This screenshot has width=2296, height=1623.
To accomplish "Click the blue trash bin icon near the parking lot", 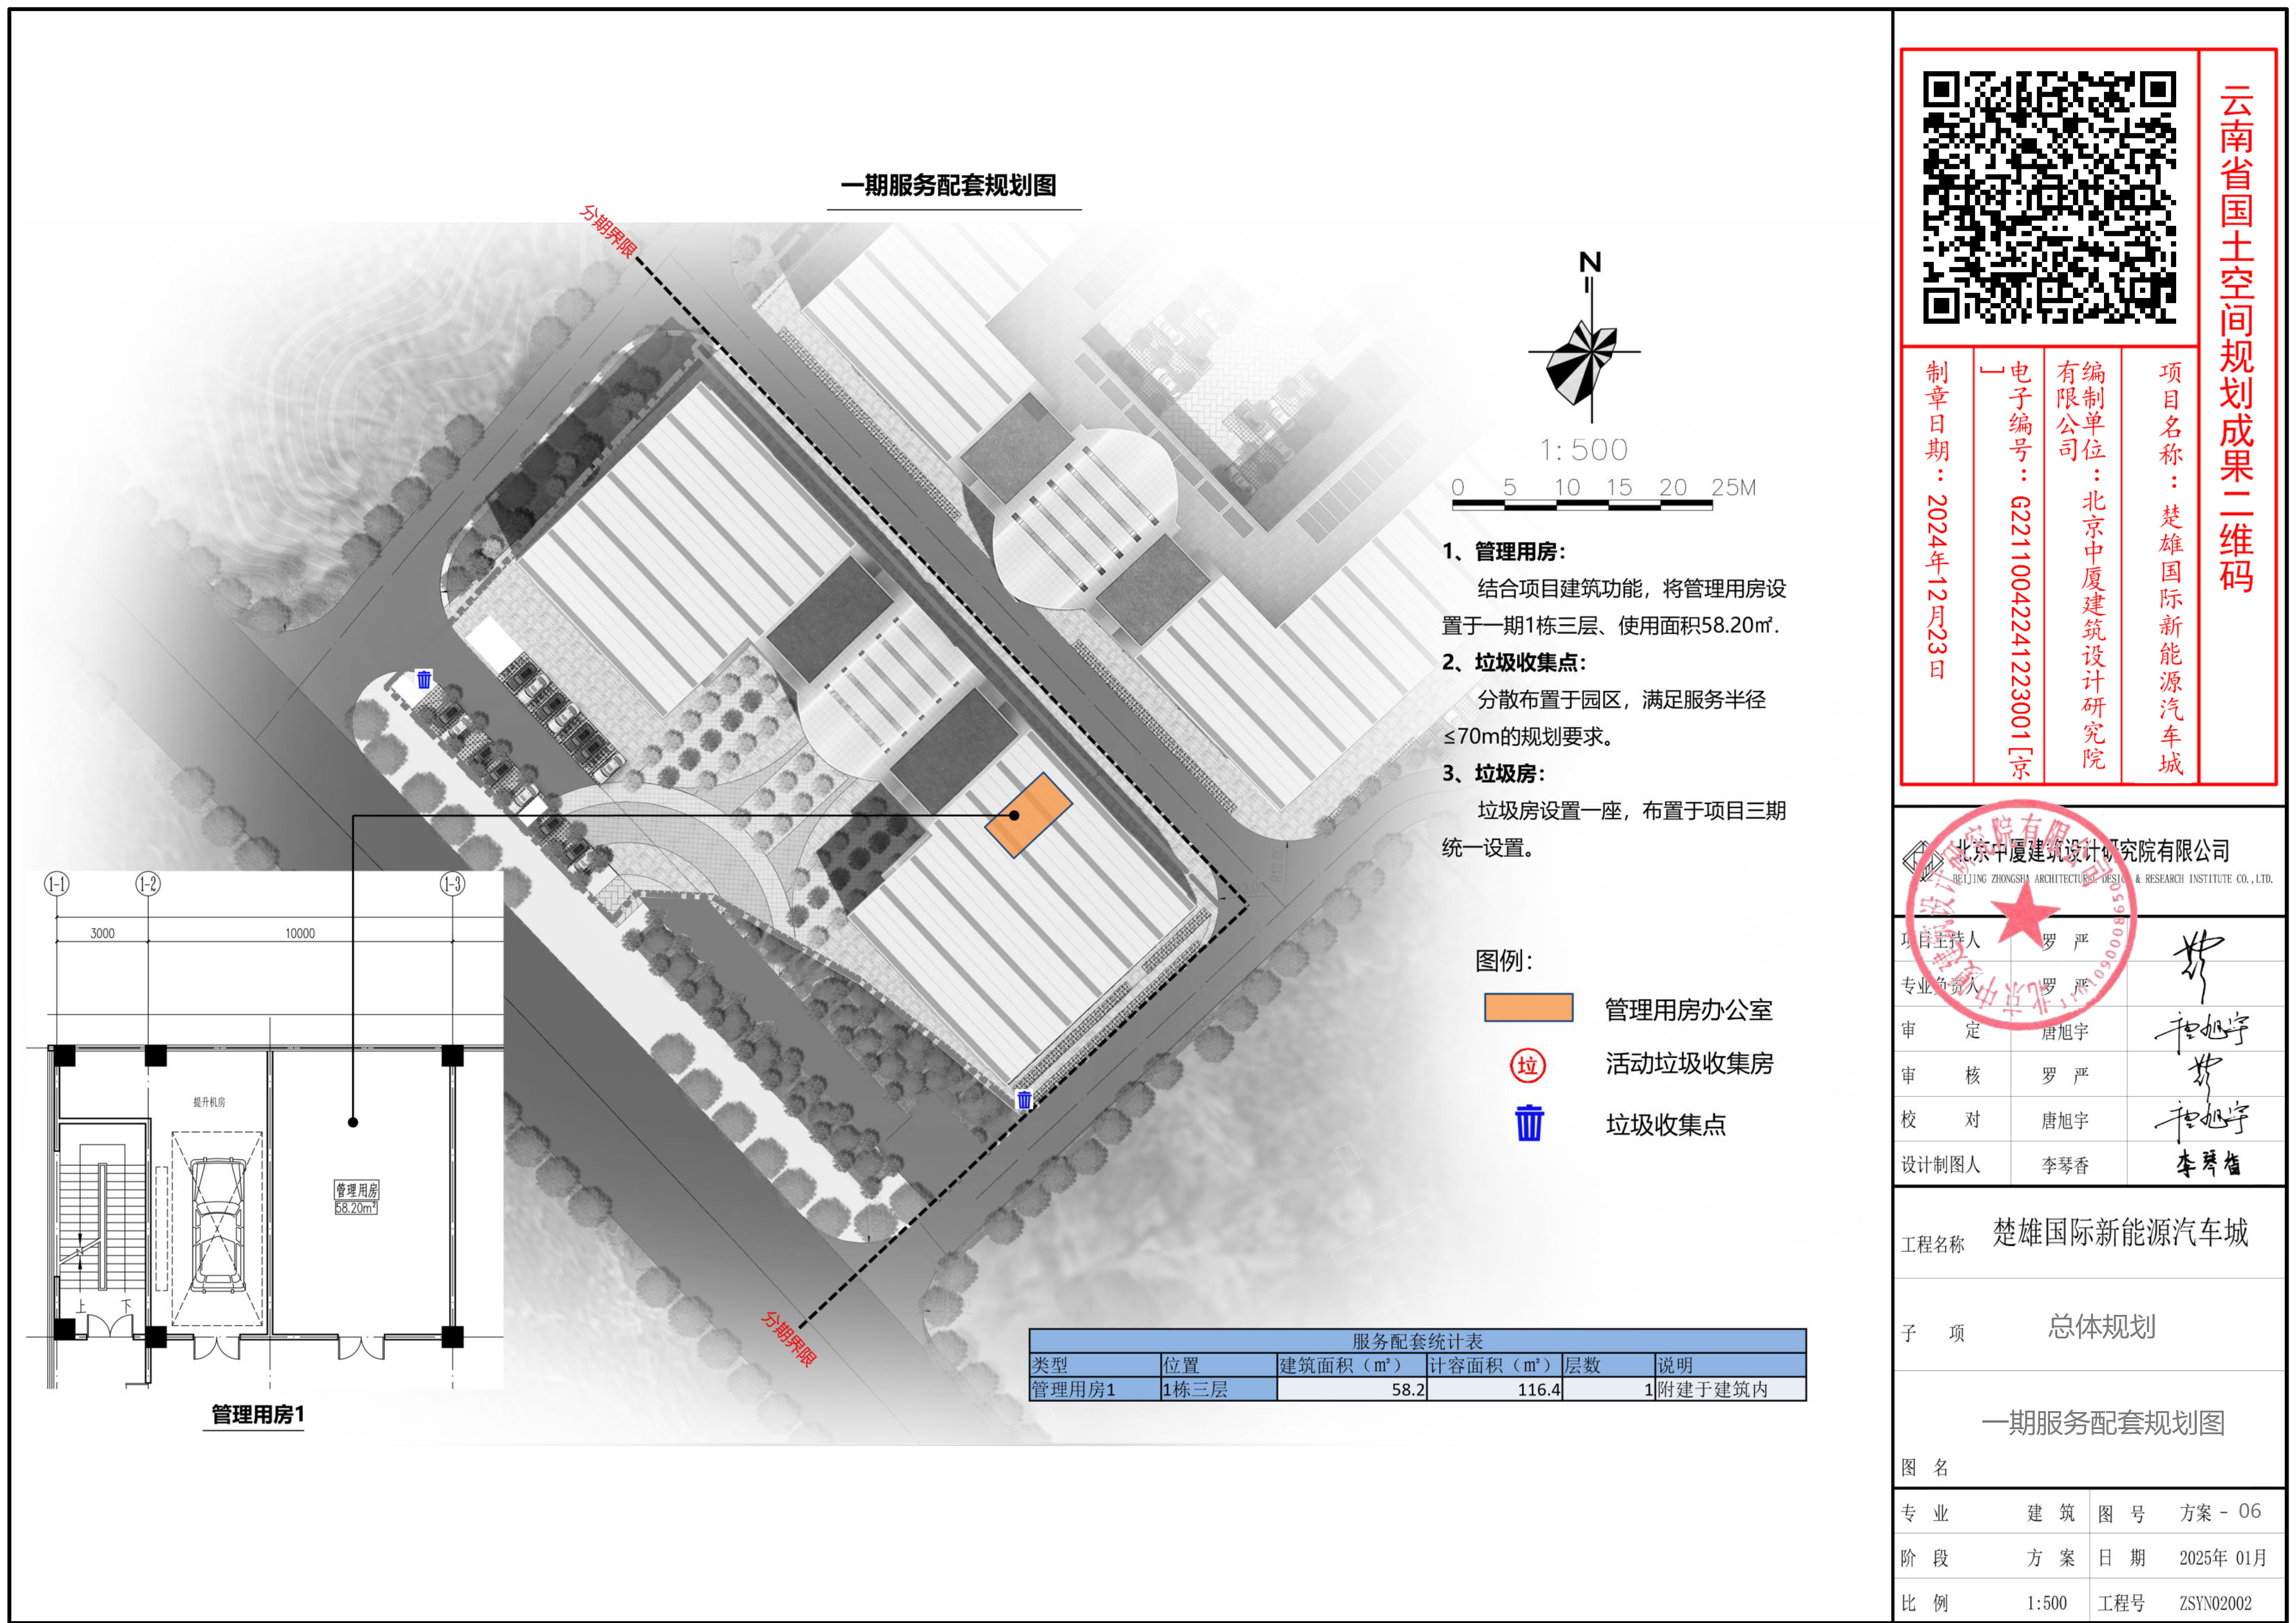I will (x=424, y=679).
